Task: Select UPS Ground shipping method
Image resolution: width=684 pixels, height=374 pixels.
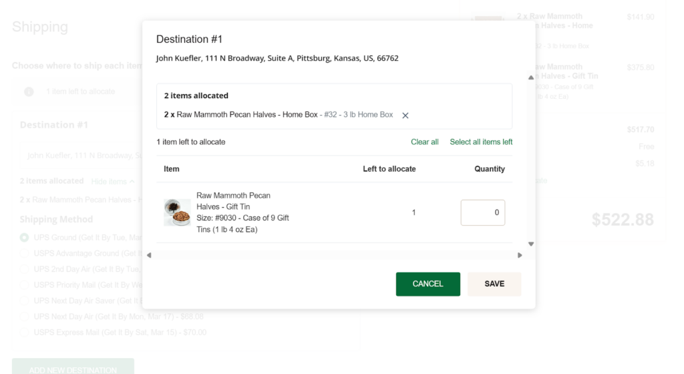Action: (x=25, y=238)
